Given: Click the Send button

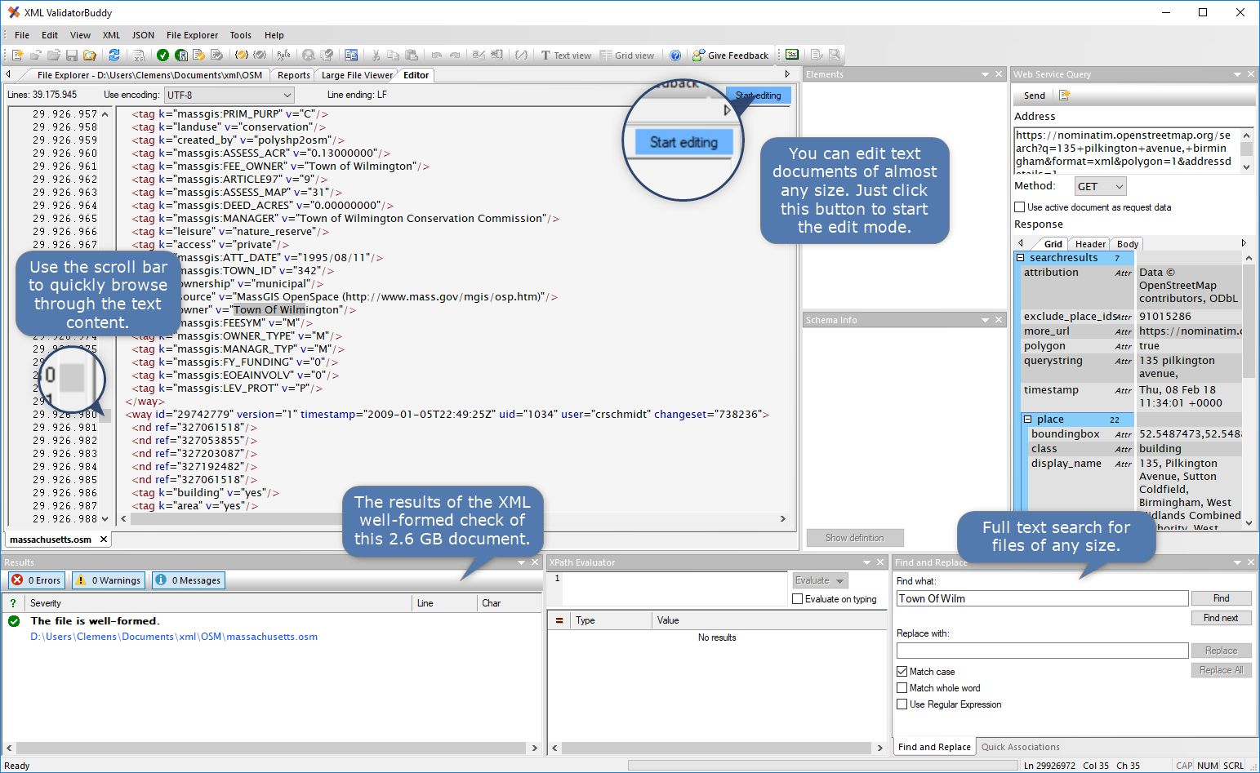Looking at the screenshot, I should [1034, 96].
